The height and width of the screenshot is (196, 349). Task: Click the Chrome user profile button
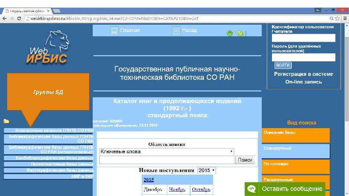318,10
